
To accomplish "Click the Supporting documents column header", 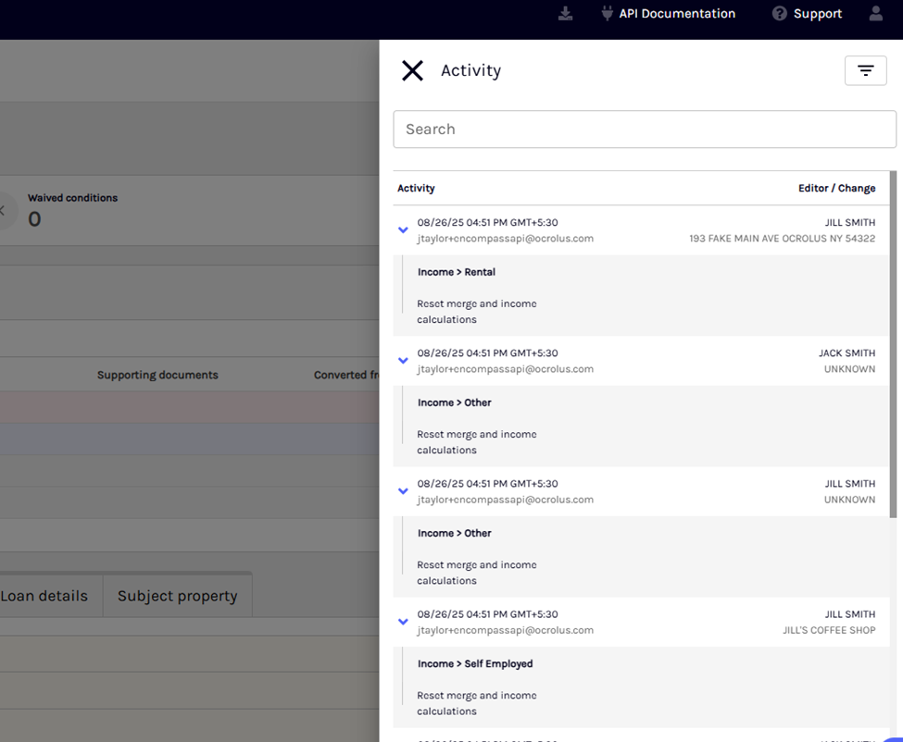I will 157,375.
